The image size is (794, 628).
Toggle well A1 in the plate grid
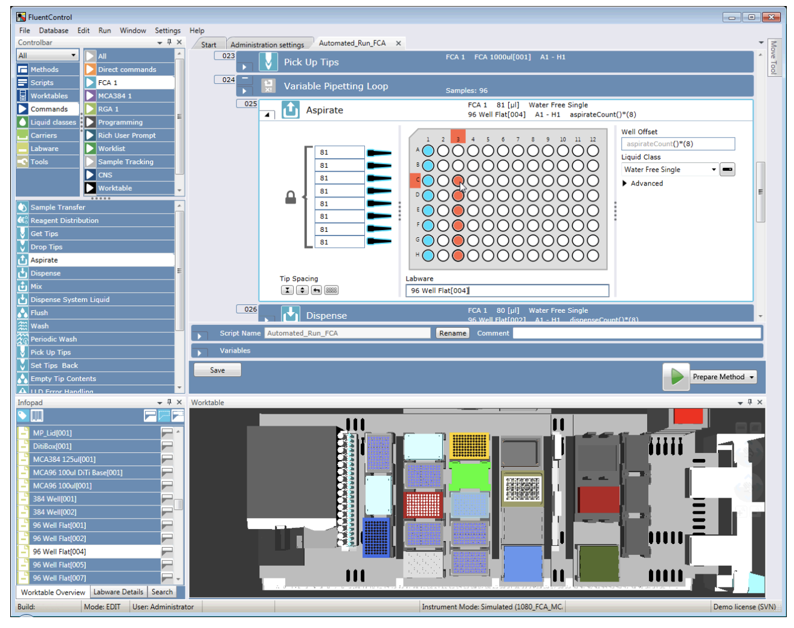point(428,151)
